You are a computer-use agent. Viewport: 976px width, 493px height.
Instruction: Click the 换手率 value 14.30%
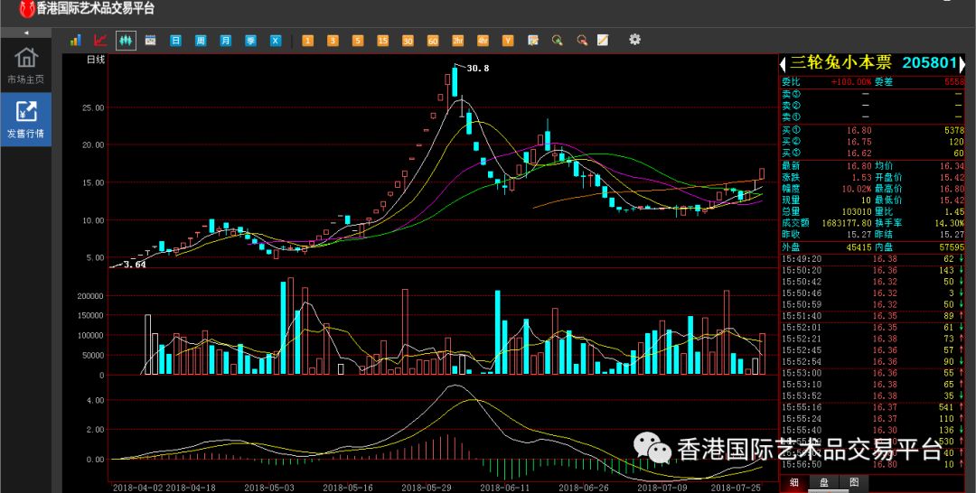pyautogui.click(x=951, y=223)
